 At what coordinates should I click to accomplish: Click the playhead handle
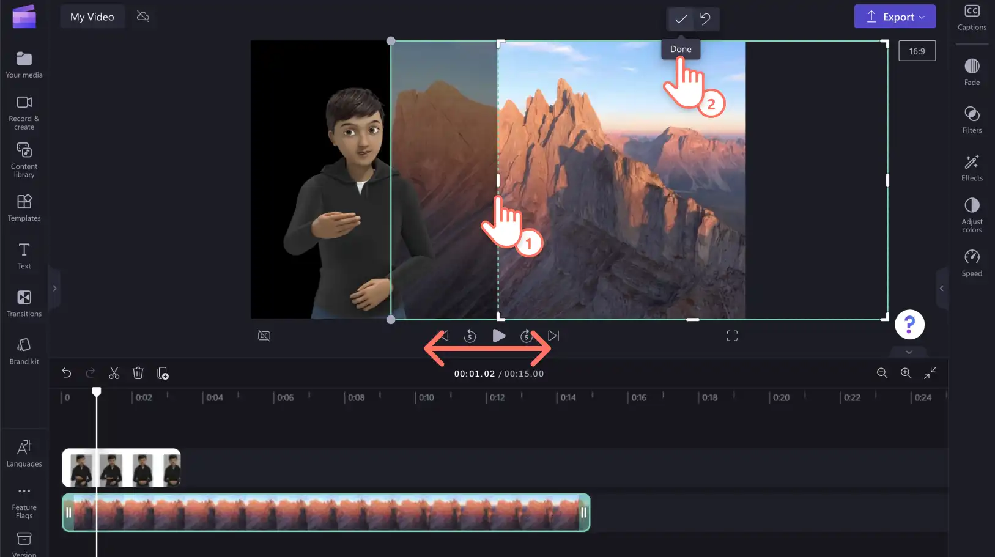[97, 391]
